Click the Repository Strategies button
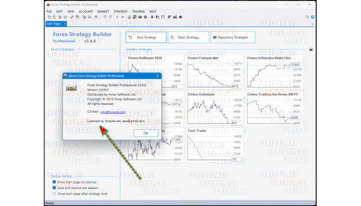 coord(233,37)
